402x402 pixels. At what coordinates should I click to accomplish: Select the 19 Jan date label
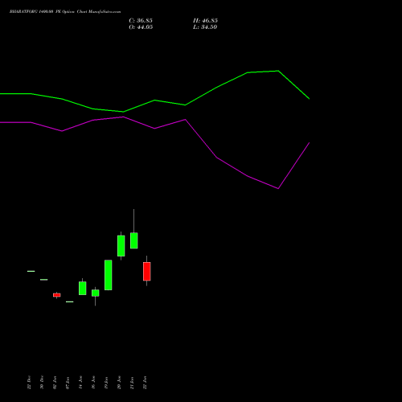tap(106, 383)
